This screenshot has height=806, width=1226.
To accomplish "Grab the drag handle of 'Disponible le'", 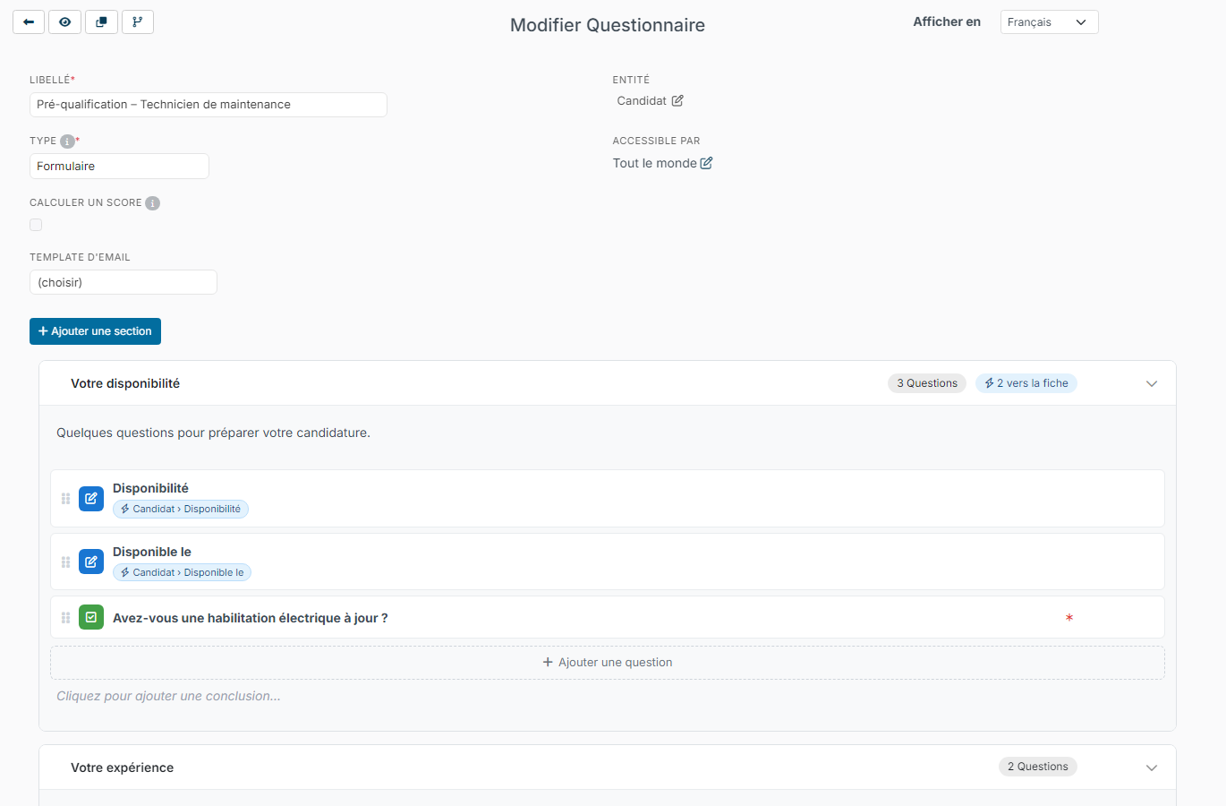I will 65,562.
